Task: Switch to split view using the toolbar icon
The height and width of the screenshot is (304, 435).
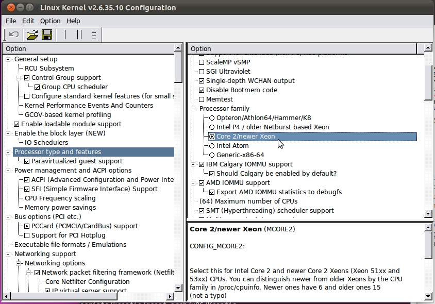Action: point(80,33)
